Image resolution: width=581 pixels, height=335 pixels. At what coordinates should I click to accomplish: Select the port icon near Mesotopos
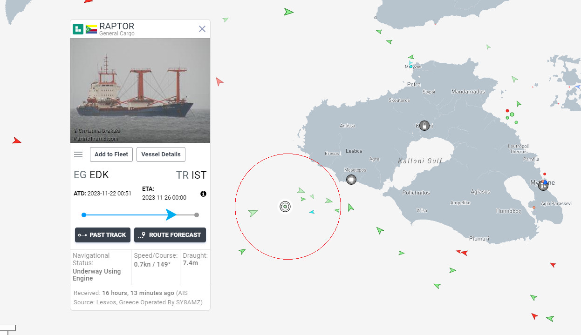[x=351, y=179]
